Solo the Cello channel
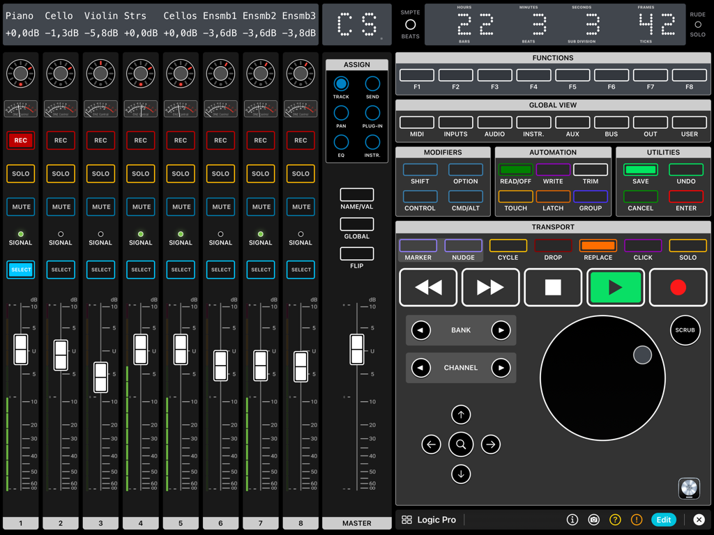The image size is (714, 535). pos(60,173)
